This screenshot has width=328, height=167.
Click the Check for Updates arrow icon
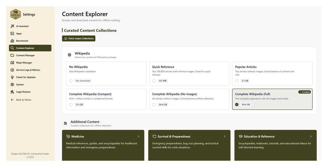click(12, 77)
